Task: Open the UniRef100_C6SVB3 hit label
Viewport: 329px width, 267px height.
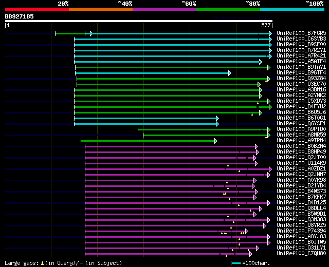Action: click(301, 39)
